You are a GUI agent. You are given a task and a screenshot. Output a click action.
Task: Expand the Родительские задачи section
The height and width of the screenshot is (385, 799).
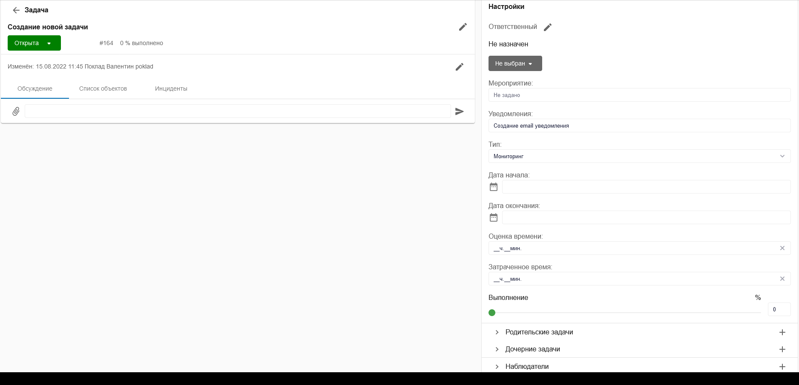tap(497, 332)
